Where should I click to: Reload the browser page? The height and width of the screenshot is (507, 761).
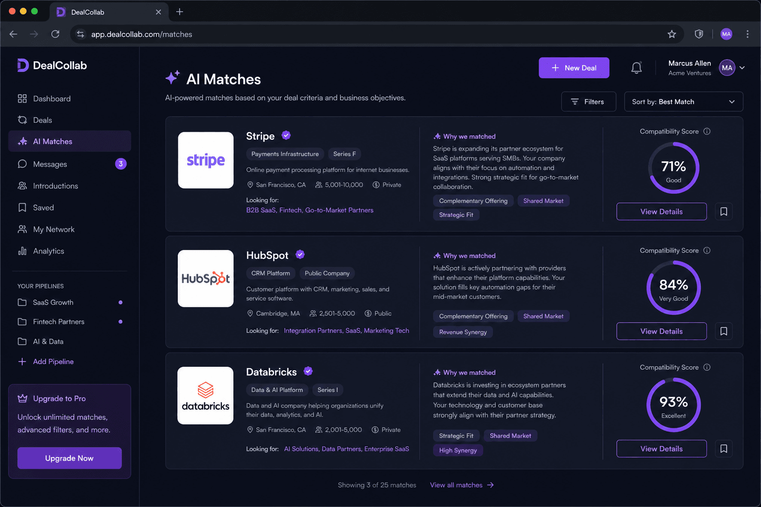(x=55, y=34)
